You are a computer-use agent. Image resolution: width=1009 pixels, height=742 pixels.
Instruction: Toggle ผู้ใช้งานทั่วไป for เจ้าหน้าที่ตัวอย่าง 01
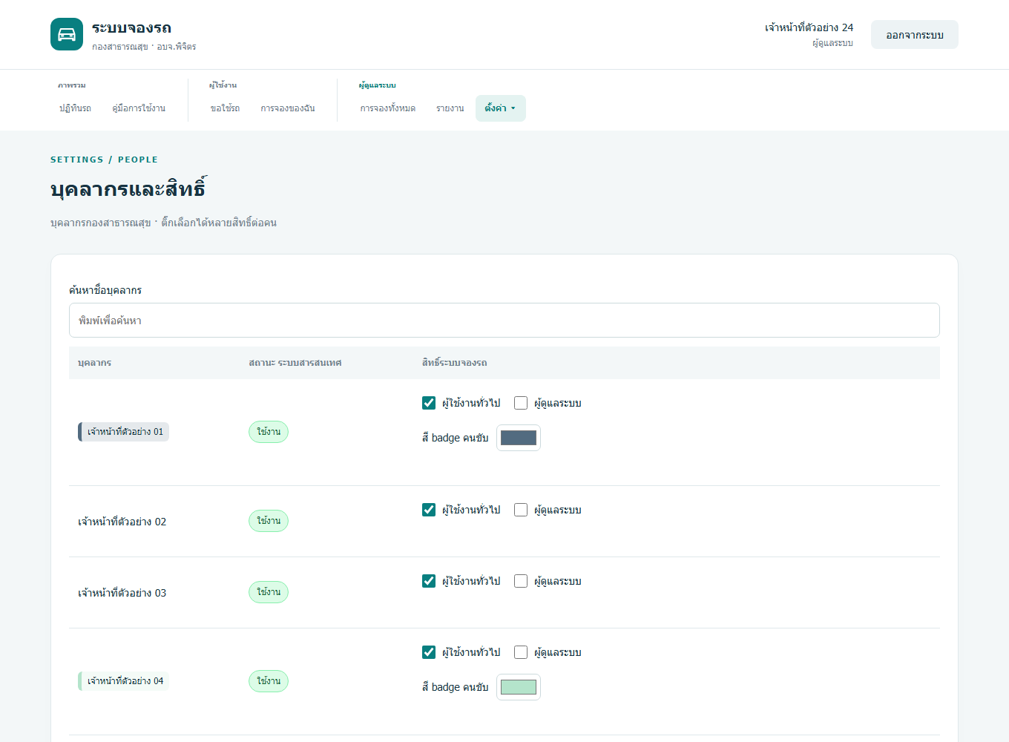pos(429,403)
